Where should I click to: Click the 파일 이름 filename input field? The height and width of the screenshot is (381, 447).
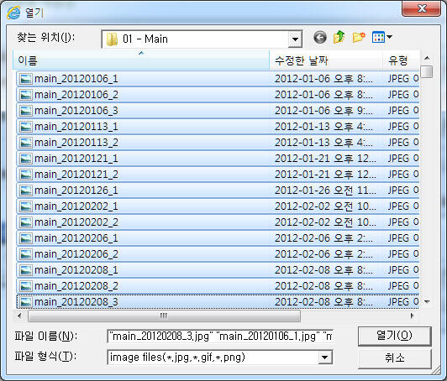tap(220, 337)
